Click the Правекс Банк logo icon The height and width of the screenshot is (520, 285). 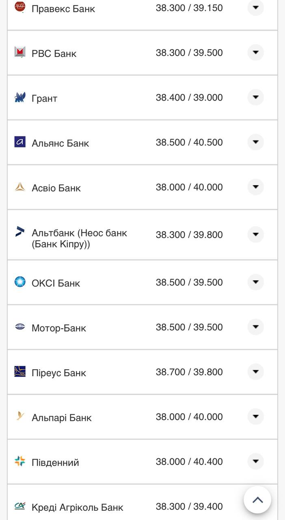pos(20,7)
